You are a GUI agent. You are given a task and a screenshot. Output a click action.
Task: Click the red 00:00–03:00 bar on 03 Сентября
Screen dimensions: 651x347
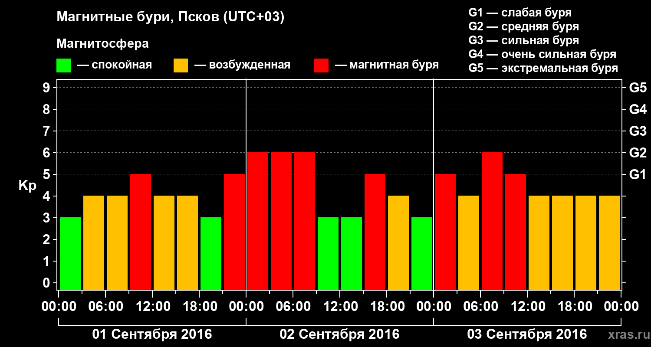coord(445,232)
